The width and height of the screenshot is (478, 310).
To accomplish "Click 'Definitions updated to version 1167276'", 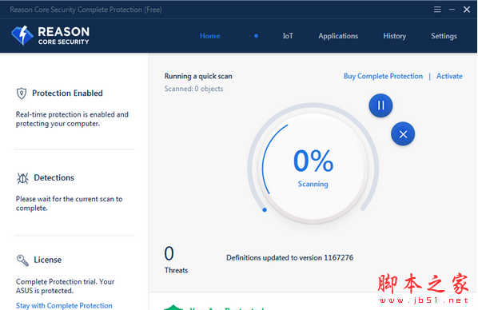I will [289, 258].
